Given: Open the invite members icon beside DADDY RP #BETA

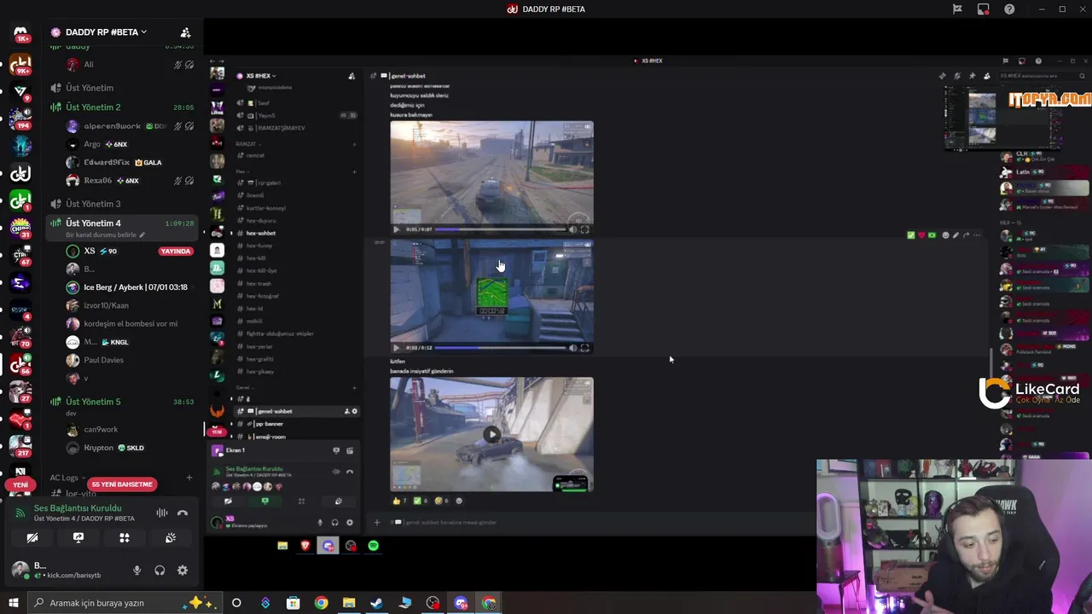Looking at the screenshot, I should pos(185,32).
